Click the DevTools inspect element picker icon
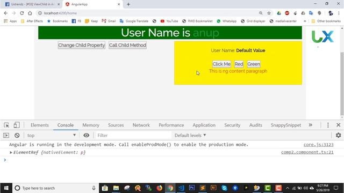344x193 pixels. pyautogui.click(x=6, y=125)
